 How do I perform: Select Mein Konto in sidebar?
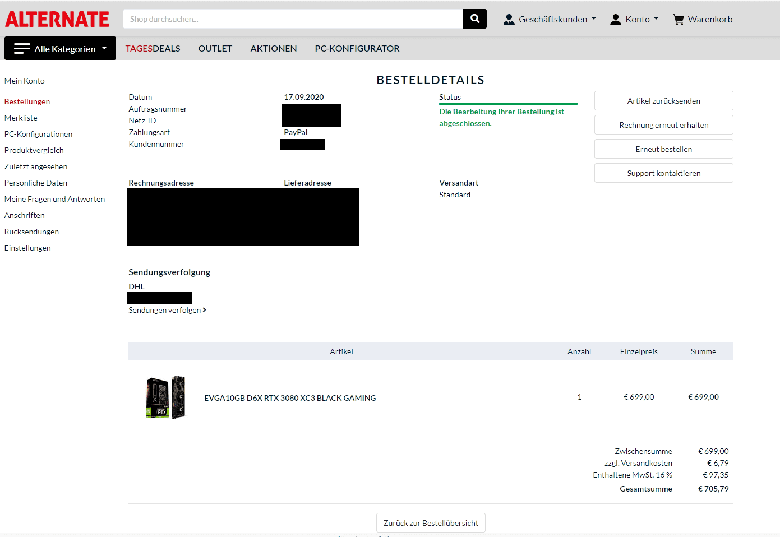[25, 81]
